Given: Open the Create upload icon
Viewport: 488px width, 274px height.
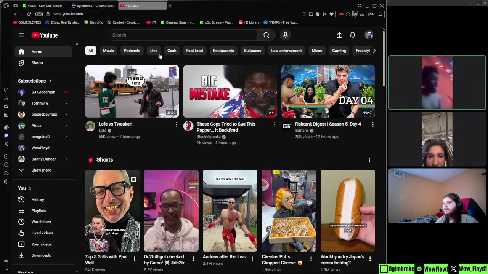Looking at the screenshot, I should tap(339, 35).
